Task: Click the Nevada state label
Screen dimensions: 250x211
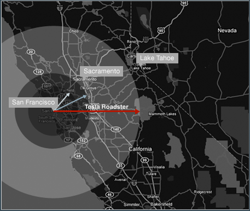Action: (x=227, y=31)
